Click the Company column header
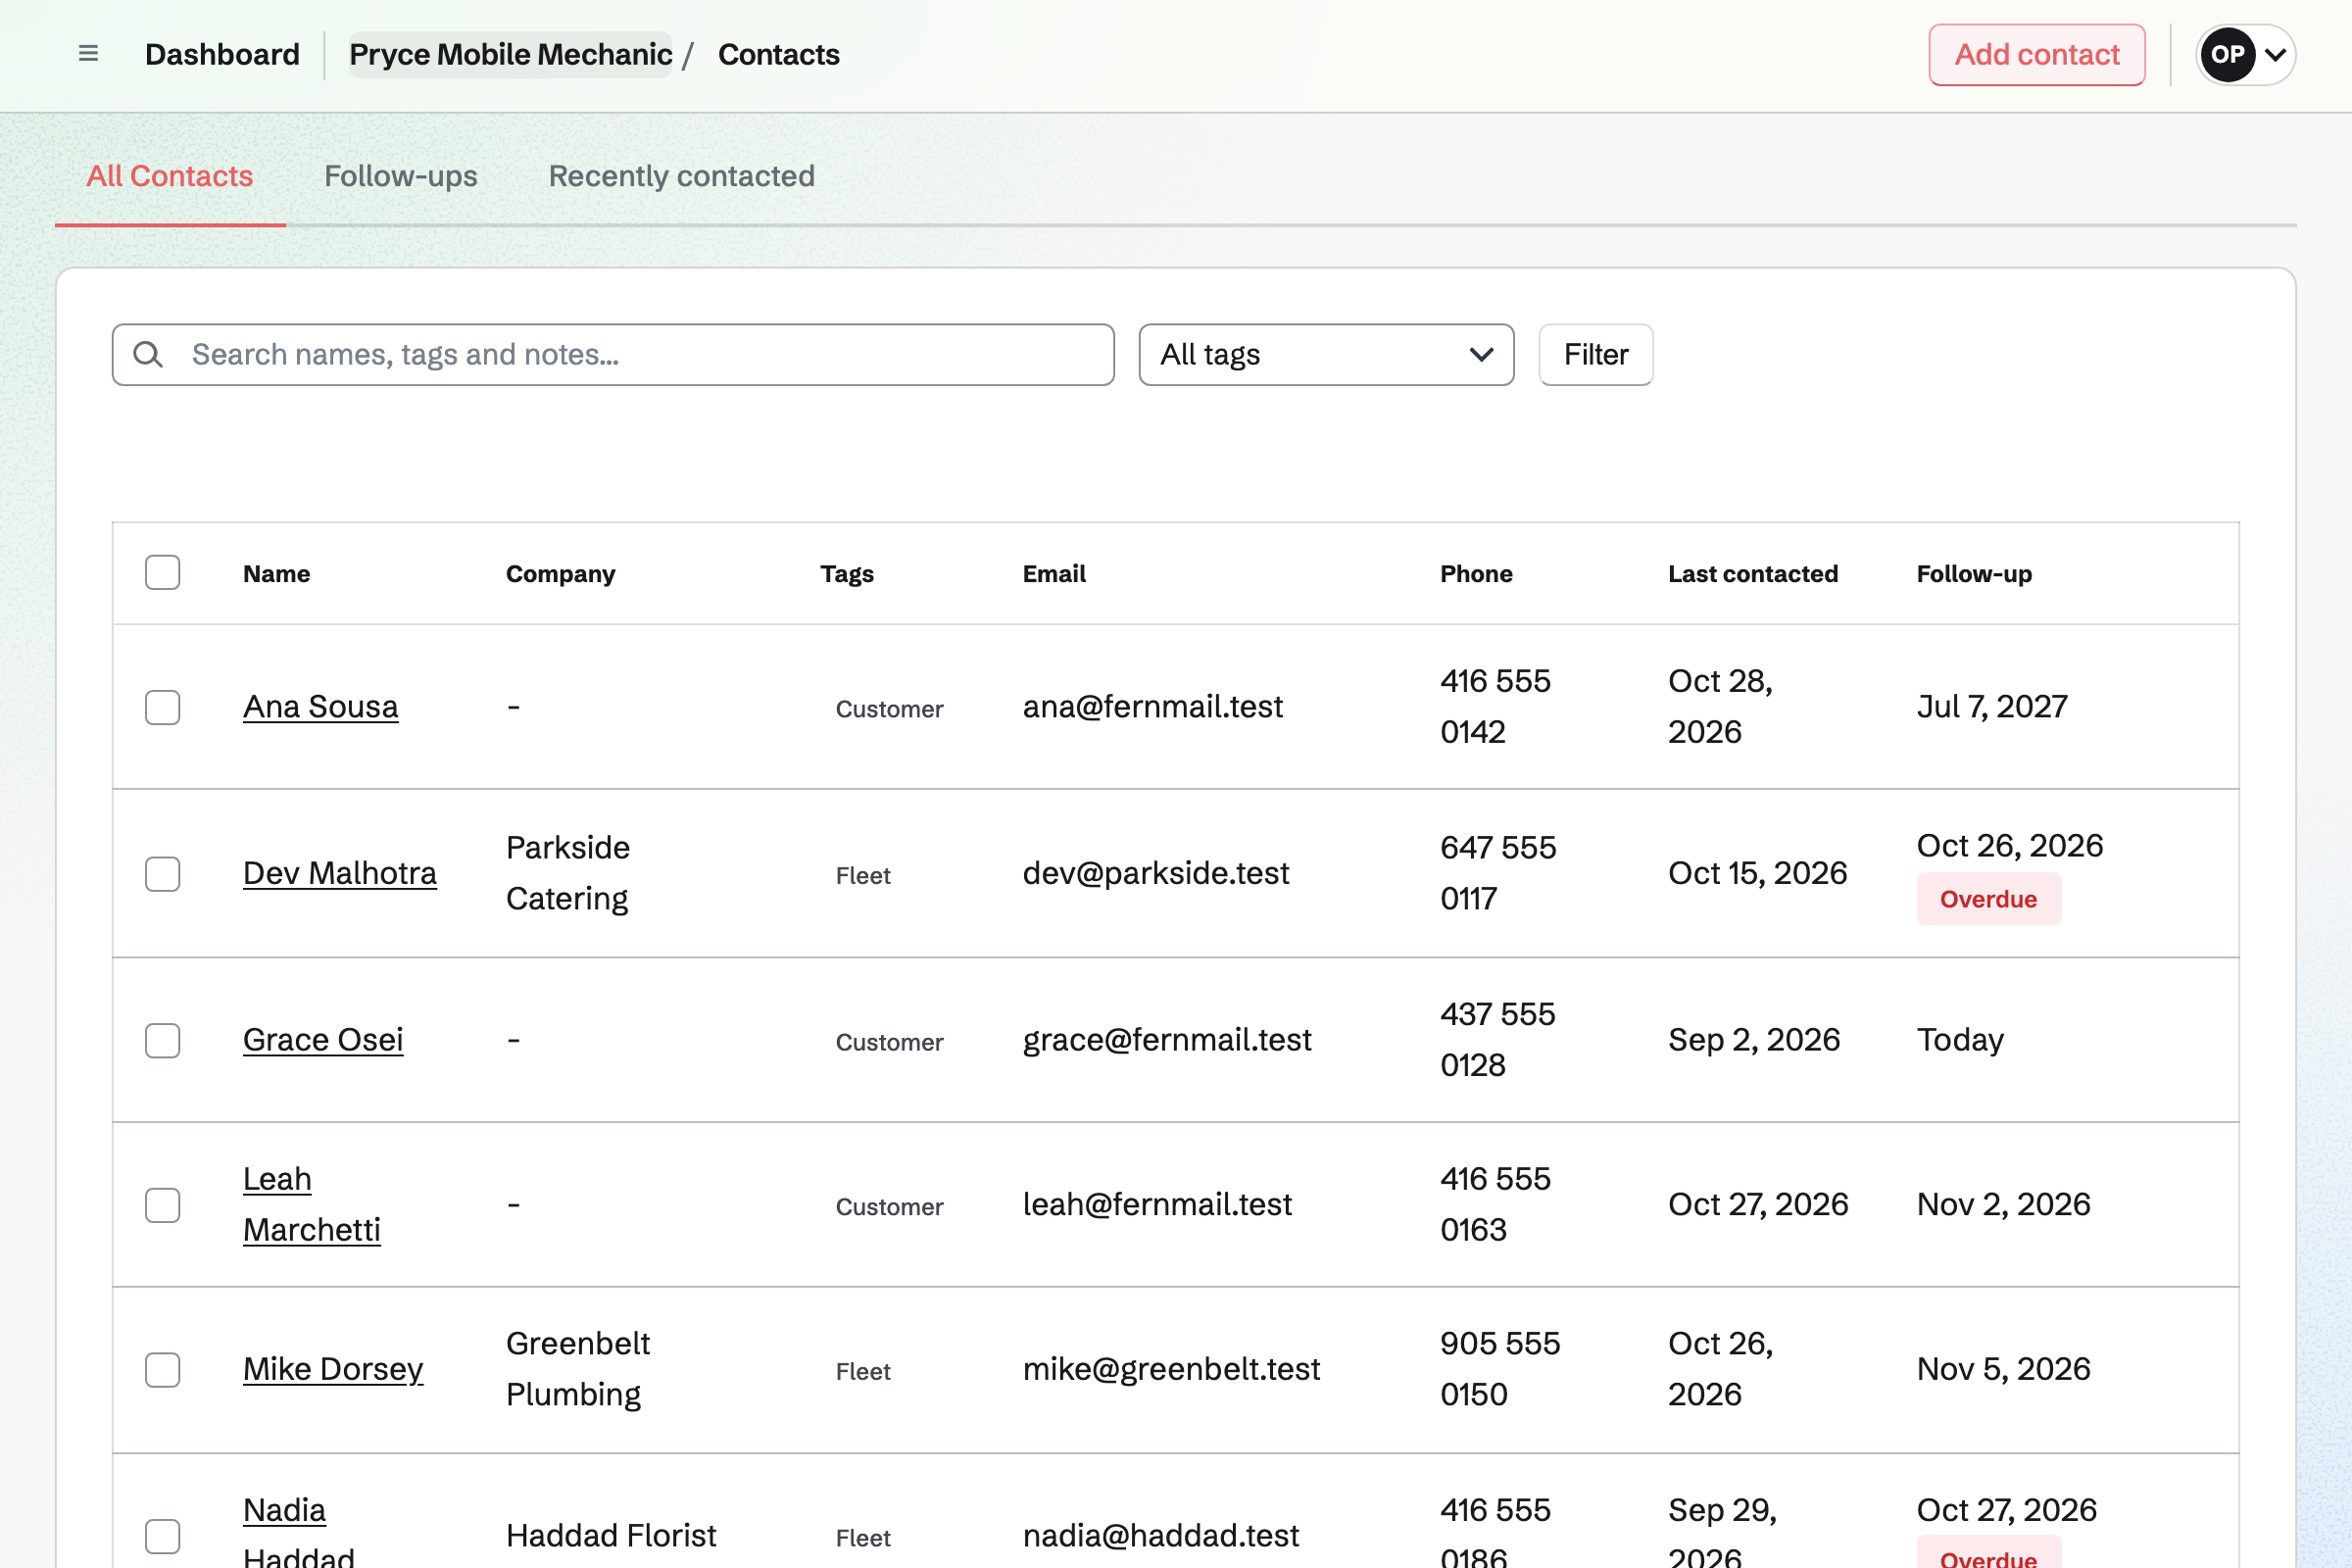 pyautogui.click(x=560, y=573)
